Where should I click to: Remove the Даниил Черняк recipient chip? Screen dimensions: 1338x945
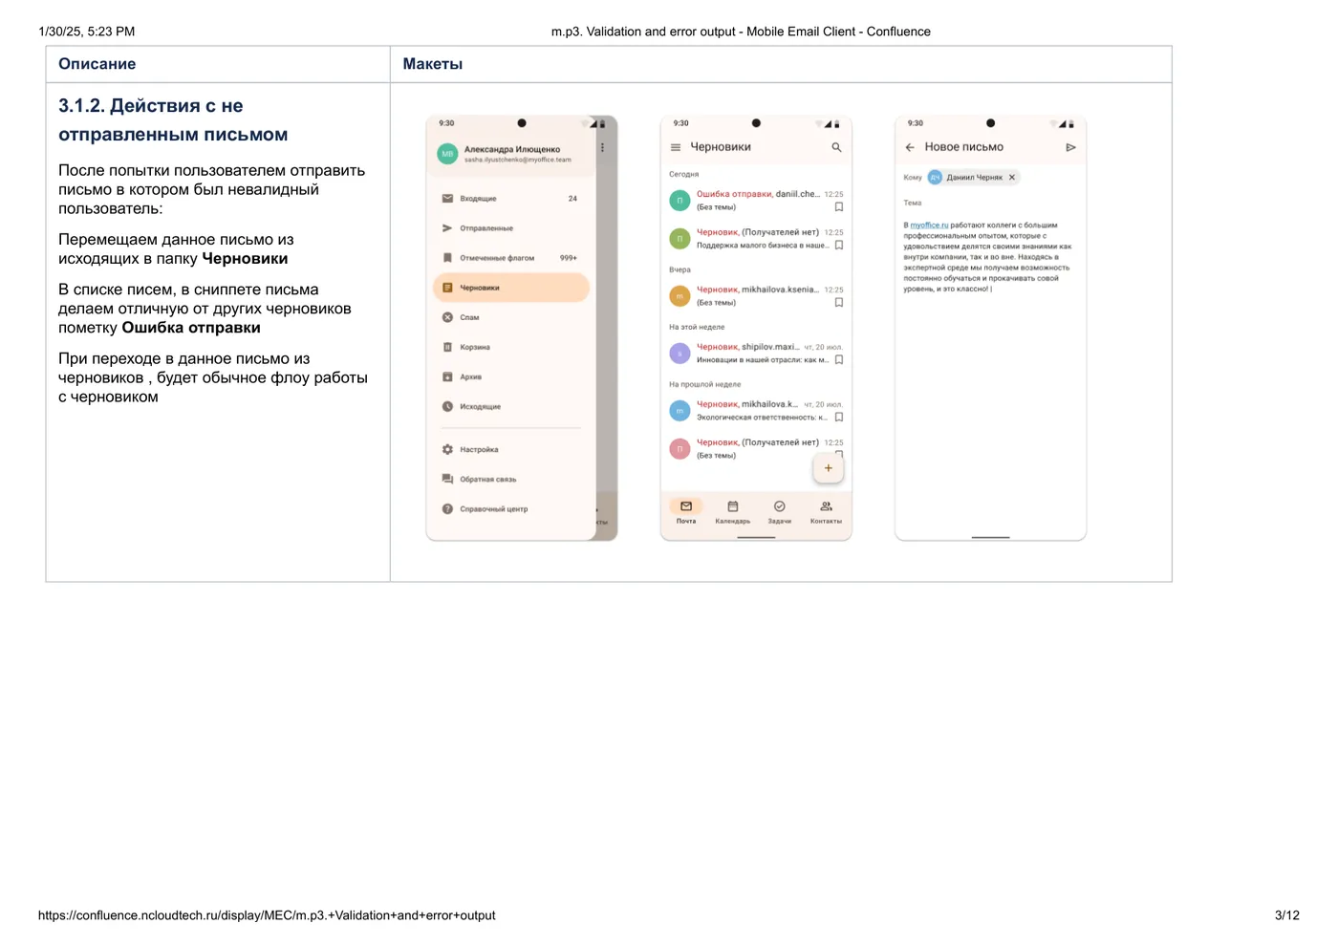coord(1012,177)
